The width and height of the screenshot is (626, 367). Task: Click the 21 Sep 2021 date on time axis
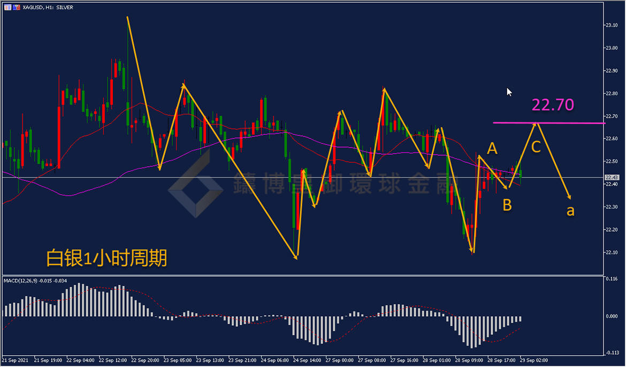click(x=15, y=360)
